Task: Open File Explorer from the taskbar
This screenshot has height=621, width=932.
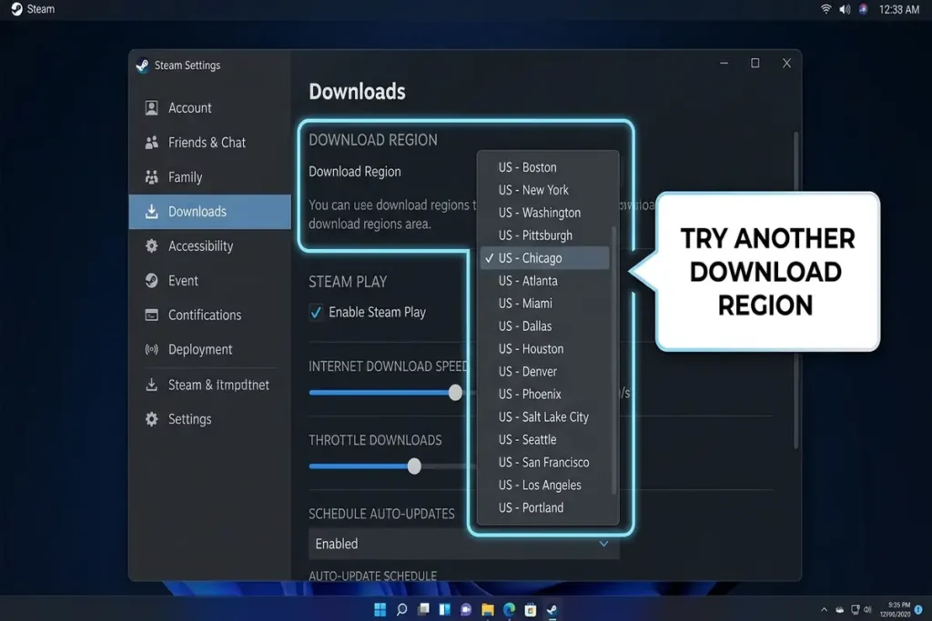Action: click(x=488, y=610)
